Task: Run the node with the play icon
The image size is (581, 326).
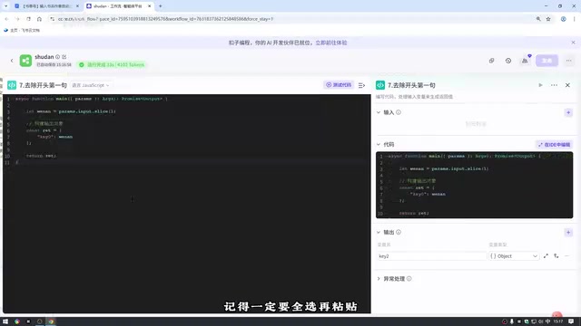Action: [x=540, y=85]
